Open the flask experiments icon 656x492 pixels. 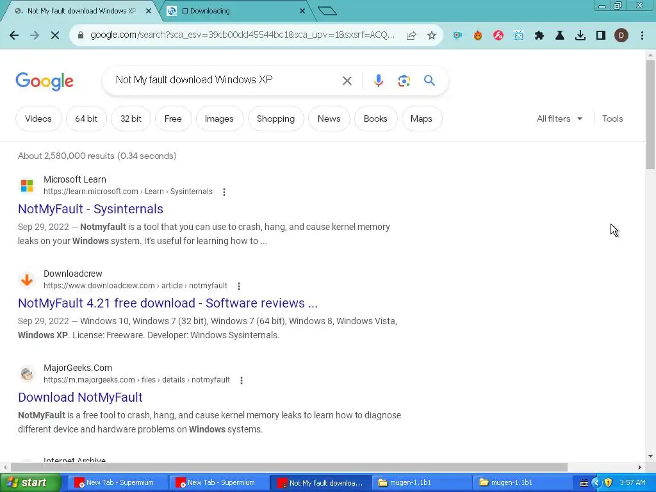tap(560, 36)
